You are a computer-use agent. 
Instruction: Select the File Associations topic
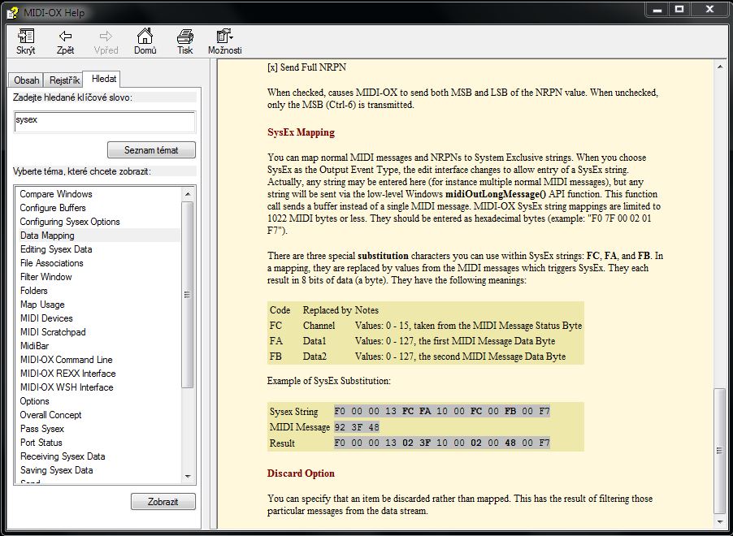[x=52, y=263]
